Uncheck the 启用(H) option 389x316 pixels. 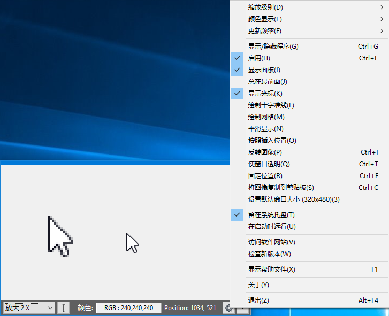[x=309, y=58]
